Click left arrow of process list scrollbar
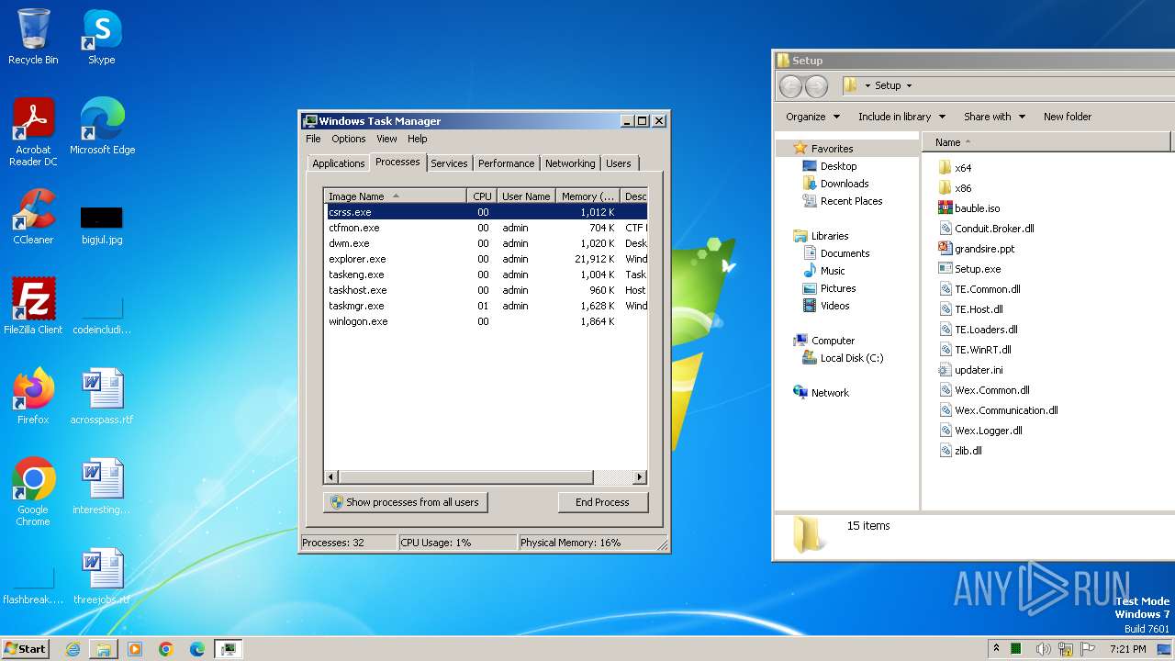The image size is (1175, 661). [331, 477]
